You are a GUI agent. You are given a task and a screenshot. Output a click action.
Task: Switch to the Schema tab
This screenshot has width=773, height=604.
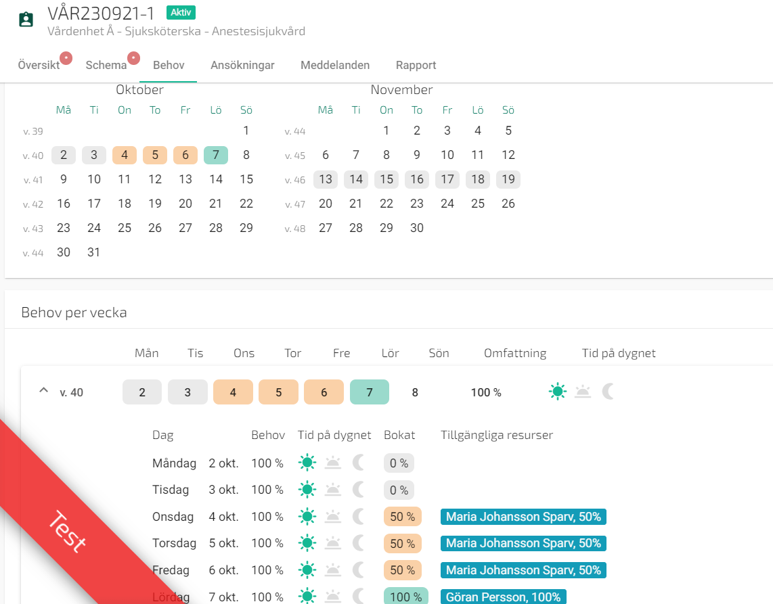tap(106, 65)
